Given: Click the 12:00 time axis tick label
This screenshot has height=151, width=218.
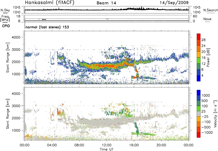Looking at the screenshot, I should [107, 145].
